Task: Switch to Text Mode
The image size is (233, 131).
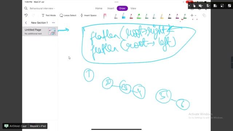Action: (48, 15)
